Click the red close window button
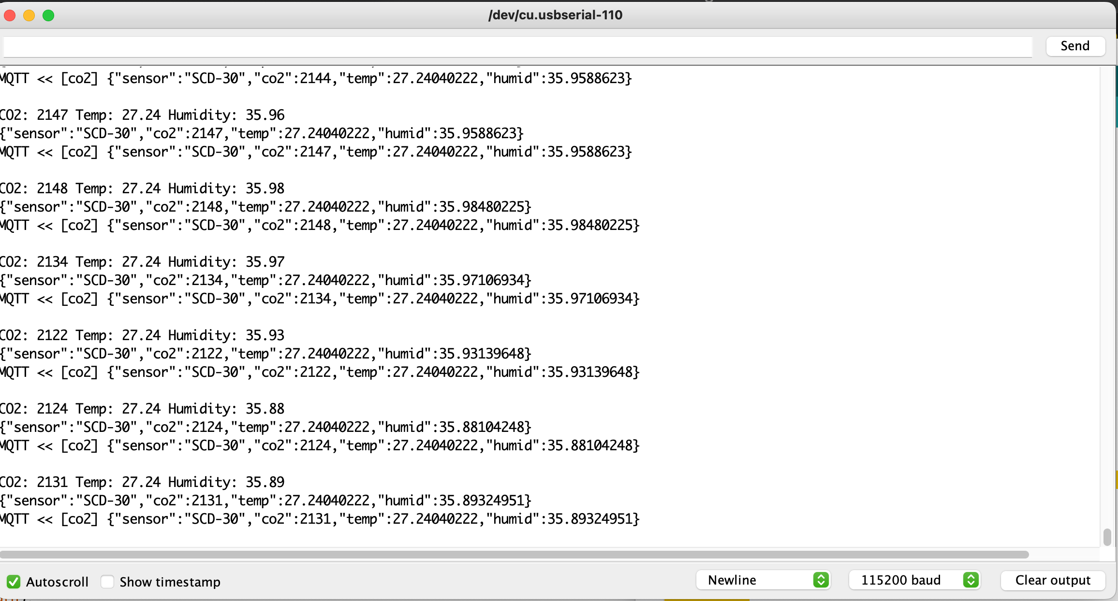The image size is (1118, 601). (x=10, y=15)
